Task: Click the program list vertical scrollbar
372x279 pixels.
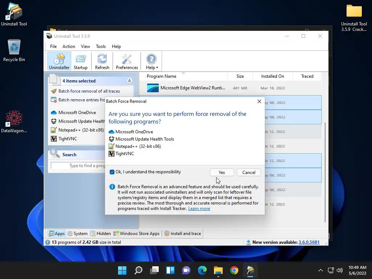Action: click(325, 172)
